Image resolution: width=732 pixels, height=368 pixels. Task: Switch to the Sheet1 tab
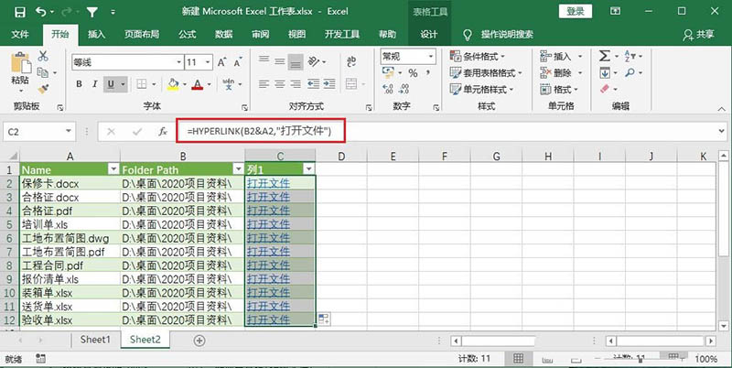94,340
